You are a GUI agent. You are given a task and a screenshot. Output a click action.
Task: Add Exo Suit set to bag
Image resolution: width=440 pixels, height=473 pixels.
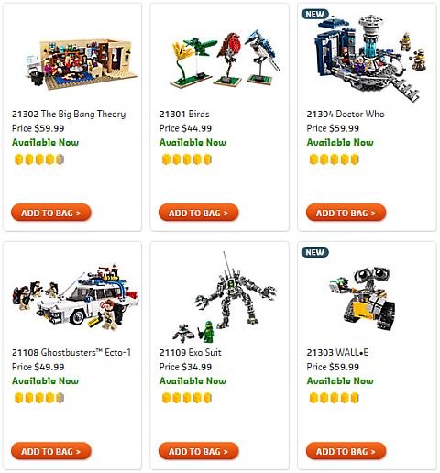198,451
